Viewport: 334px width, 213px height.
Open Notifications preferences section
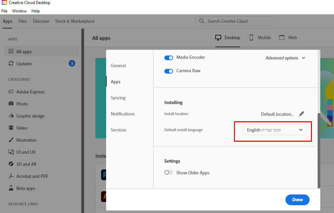point(123,114)
